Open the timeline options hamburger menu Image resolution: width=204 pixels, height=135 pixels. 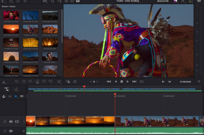199,82
